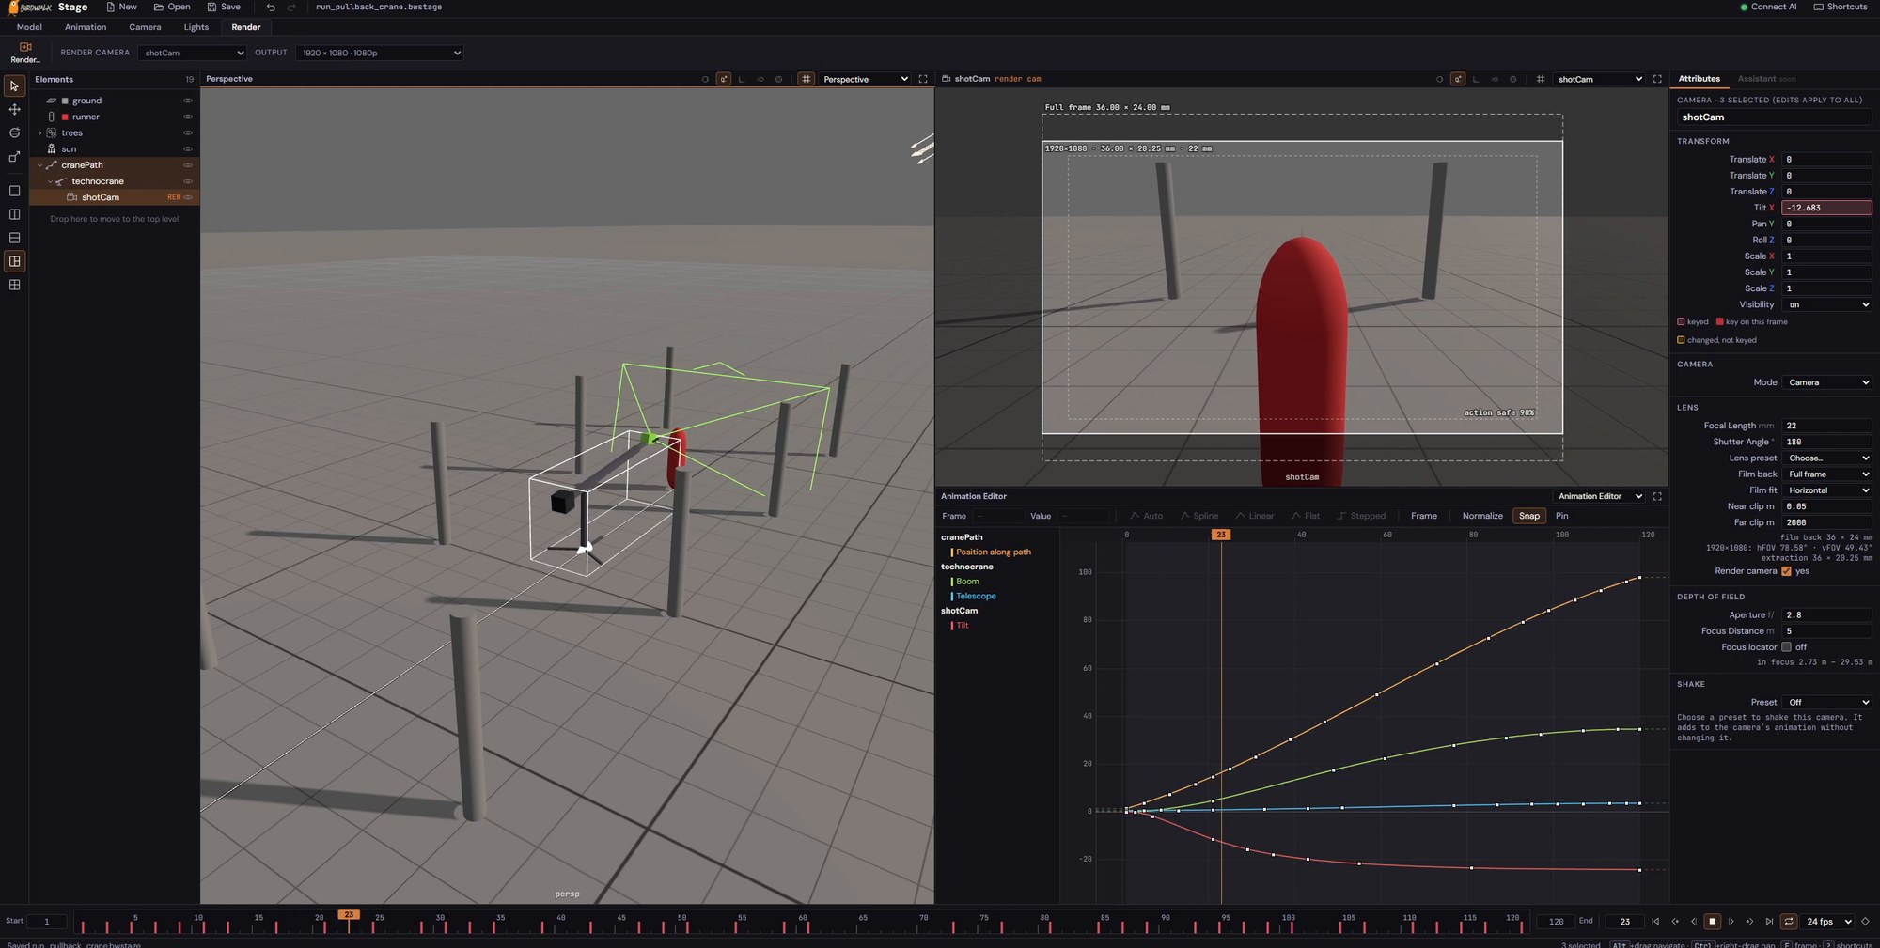Screen dimensions: 1880x948
Task: Jump to last frame of timeline
Action: (1769, 922)
